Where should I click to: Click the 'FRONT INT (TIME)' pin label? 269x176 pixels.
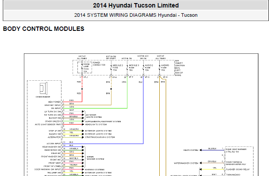tap(52, 166)
